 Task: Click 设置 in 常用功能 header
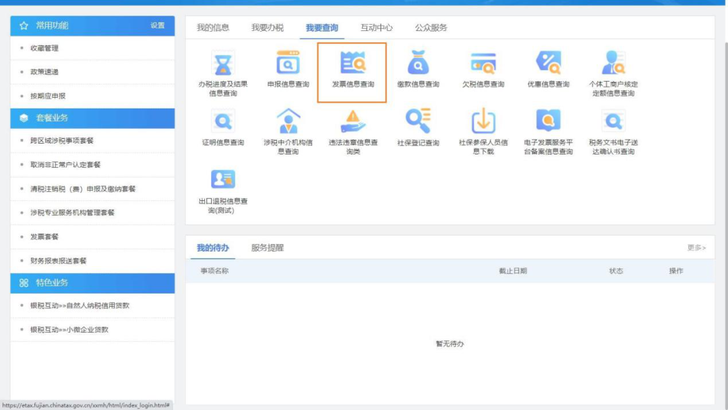tap(157, 26)
